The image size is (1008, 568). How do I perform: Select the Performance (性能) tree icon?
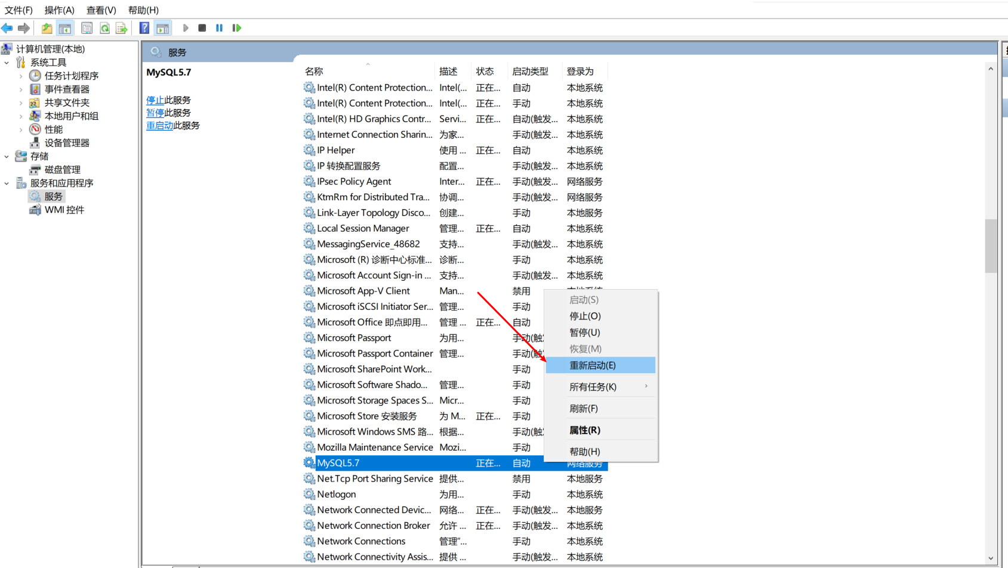(35, 129)
